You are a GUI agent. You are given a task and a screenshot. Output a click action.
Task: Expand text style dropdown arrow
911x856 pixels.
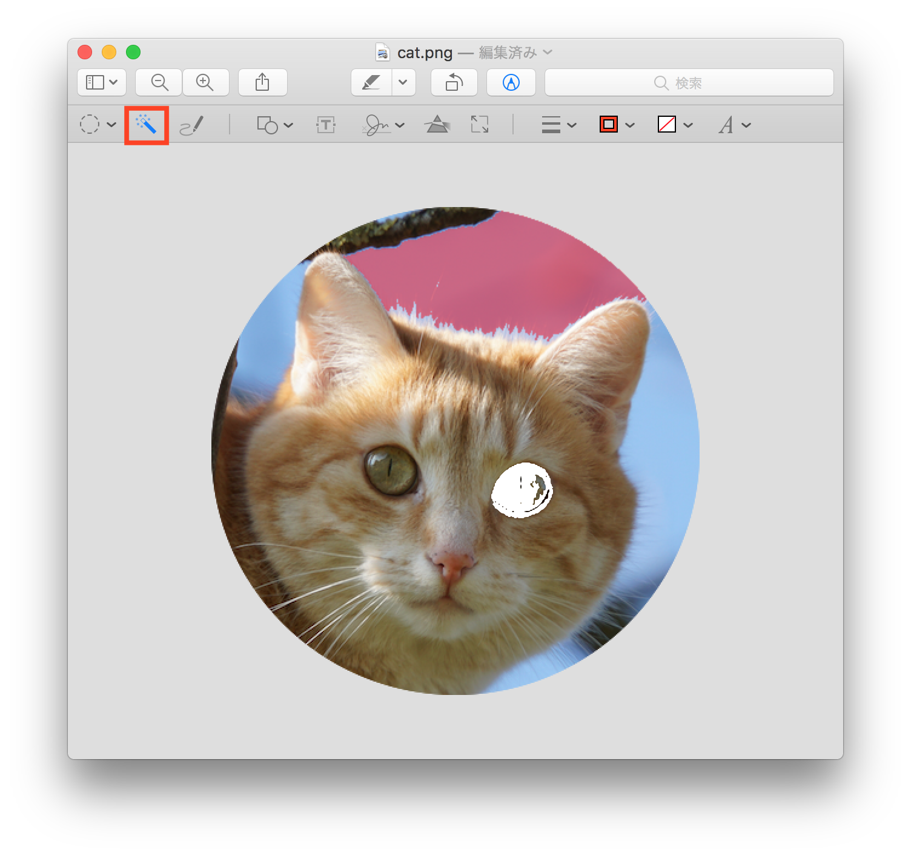click(x=746, y=125)
